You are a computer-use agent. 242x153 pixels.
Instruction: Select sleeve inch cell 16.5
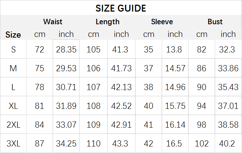(174, 144)
